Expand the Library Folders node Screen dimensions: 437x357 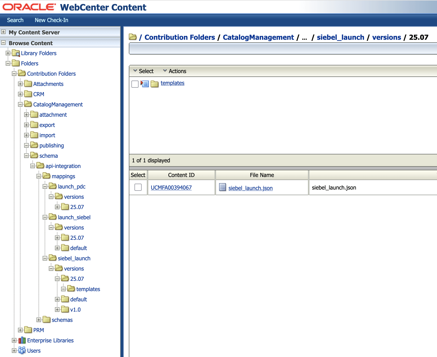[8, 53]
